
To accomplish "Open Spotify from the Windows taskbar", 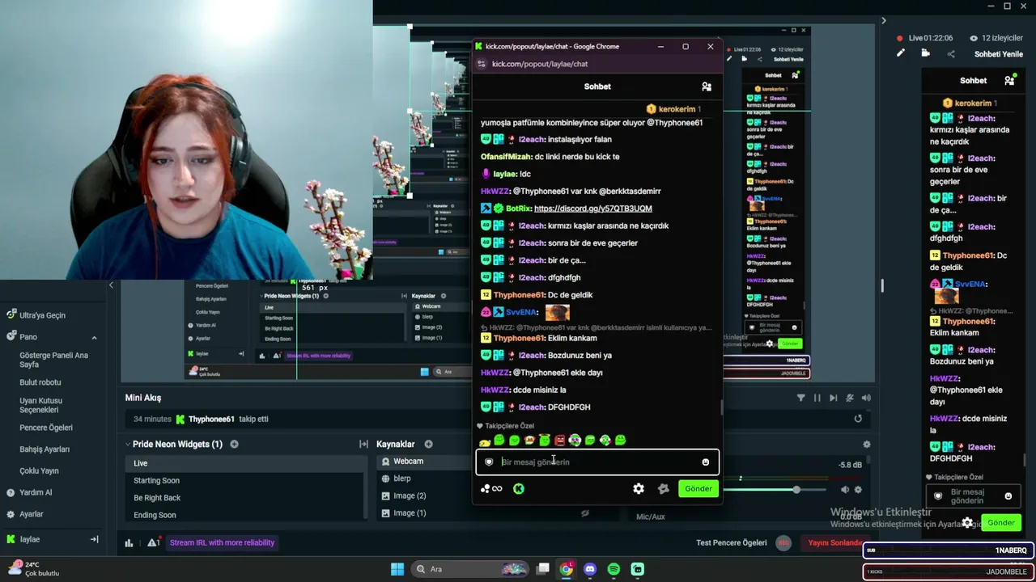I will 614,569.
